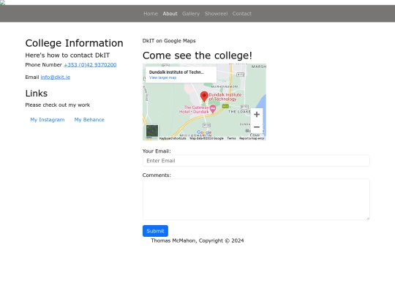Zoom out on the map
Screen dimensions: 395x296
(257, 127)
